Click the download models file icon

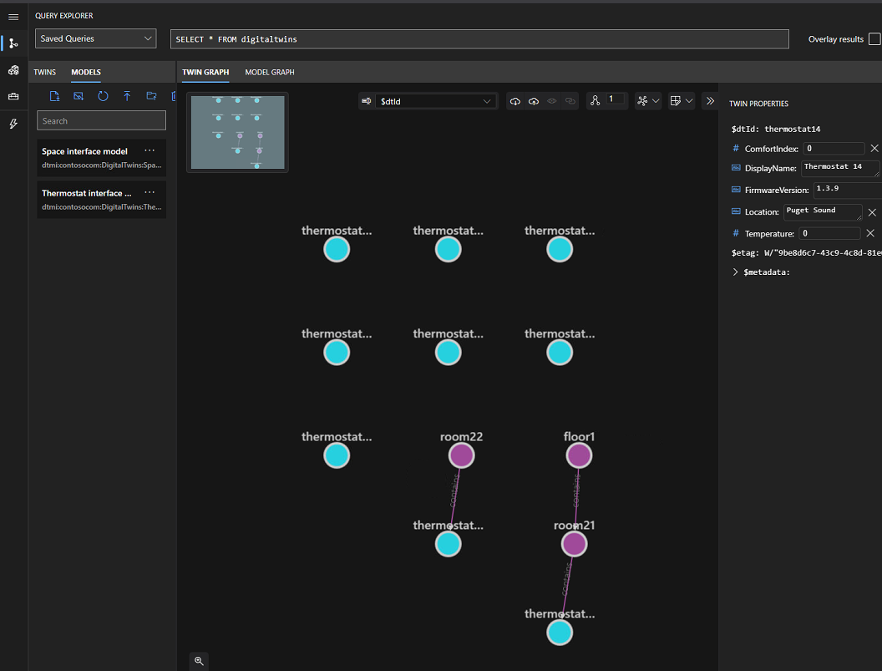[x=54, y=96]
